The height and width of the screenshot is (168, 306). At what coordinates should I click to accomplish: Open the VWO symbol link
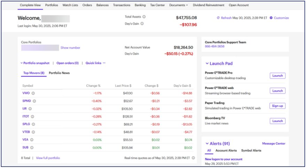pyautogui.click(x=26, y=93)
